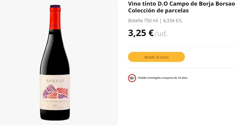Image resolution: width=235 pixels, height=126 pixels.
Task: Click the "/ud." unit label
Action: click(x=161, y=33)
